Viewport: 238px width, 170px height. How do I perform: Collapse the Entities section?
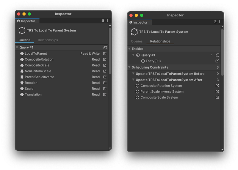click(x=129, y=49)
